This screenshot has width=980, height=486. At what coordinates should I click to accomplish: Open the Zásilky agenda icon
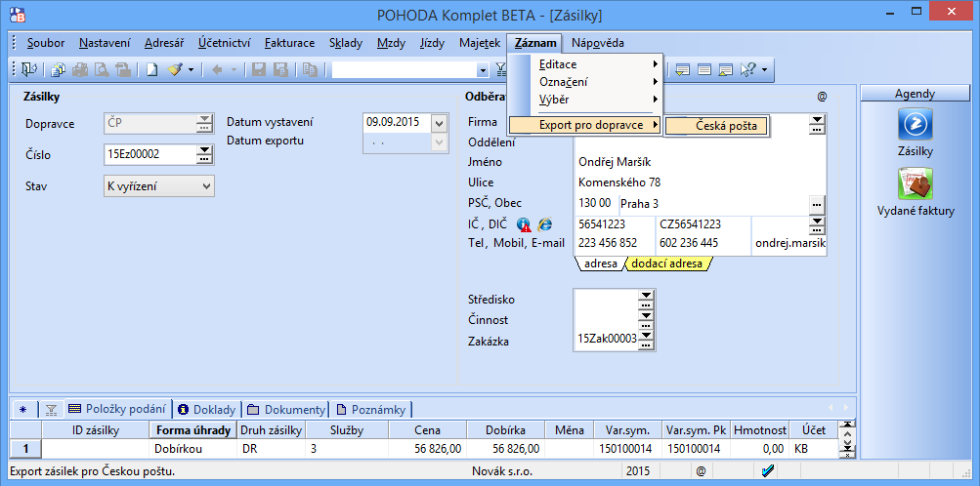pos(915,124)
